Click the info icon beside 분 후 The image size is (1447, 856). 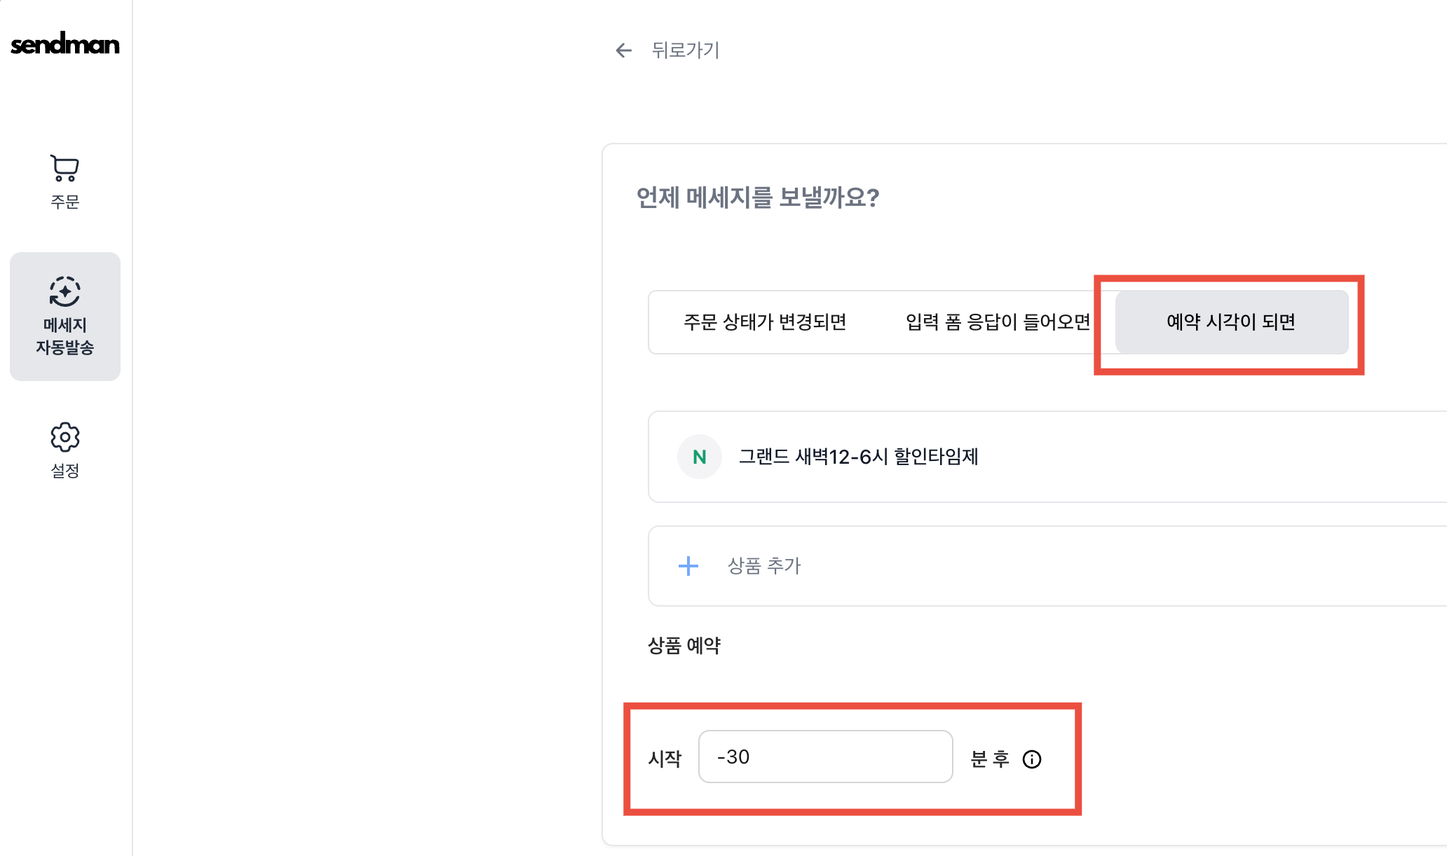pos(1032,759)
